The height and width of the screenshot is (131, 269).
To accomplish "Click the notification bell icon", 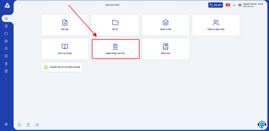I will click(x=234, y=5).
